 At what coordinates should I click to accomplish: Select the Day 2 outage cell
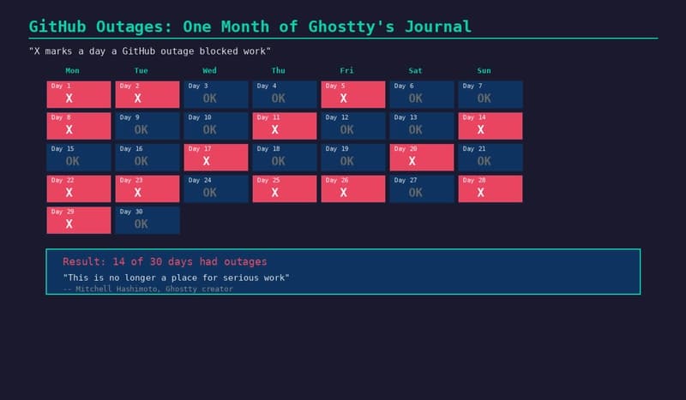[147, 94]
